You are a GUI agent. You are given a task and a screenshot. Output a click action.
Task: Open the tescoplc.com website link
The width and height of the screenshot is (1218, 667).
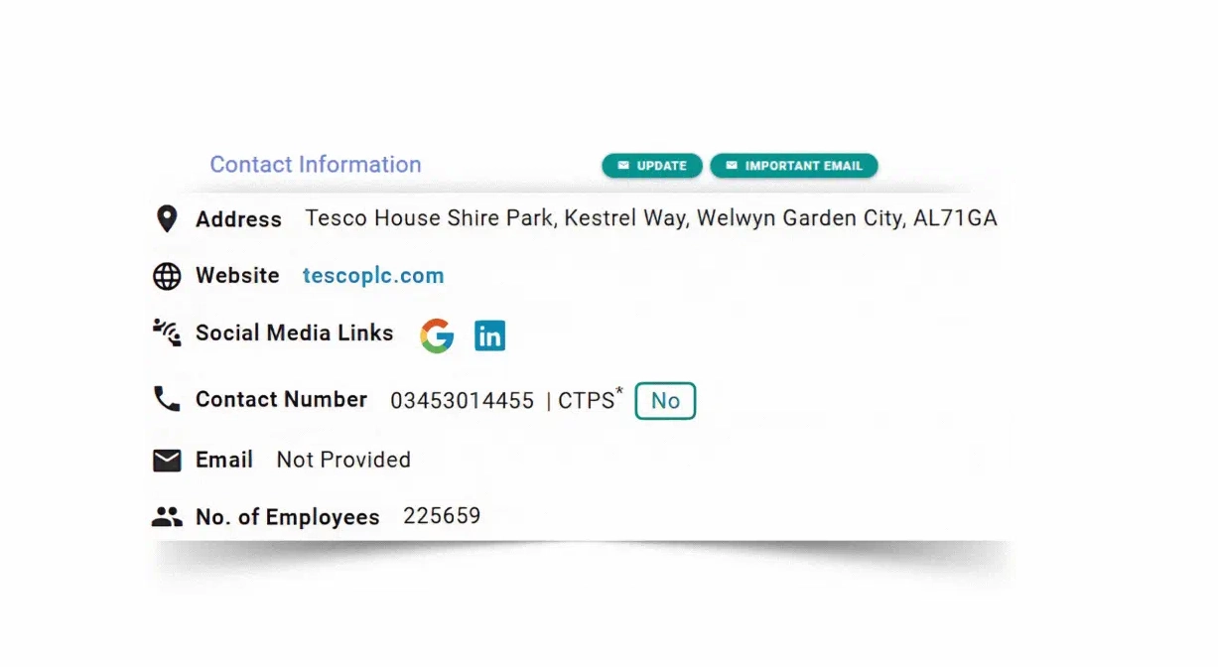[x=373, y=276]
